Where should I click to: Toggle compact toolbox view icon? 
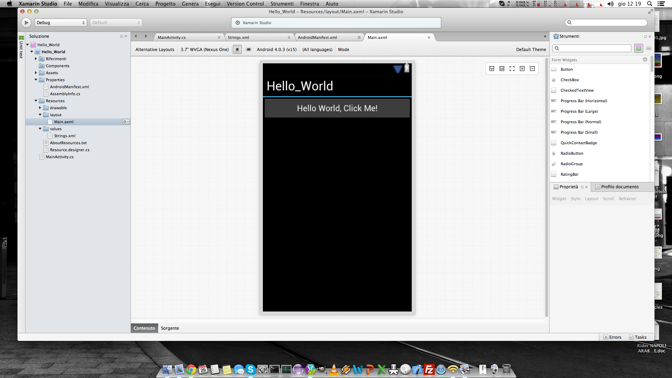(x=649, y=48)
